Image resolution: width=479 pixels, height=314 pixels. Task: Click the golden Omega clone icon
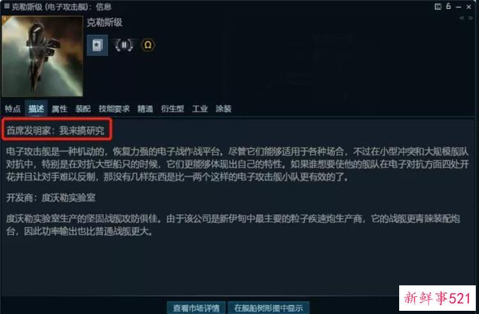click(148, 45)
